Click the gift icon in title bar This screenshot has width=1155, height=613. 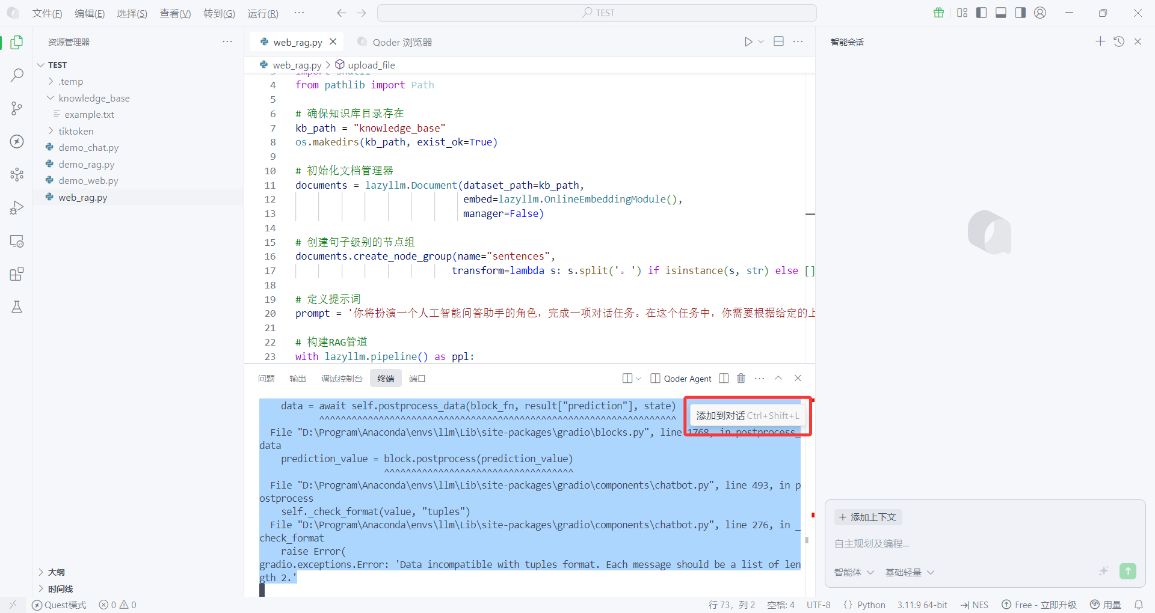point(938,13)
